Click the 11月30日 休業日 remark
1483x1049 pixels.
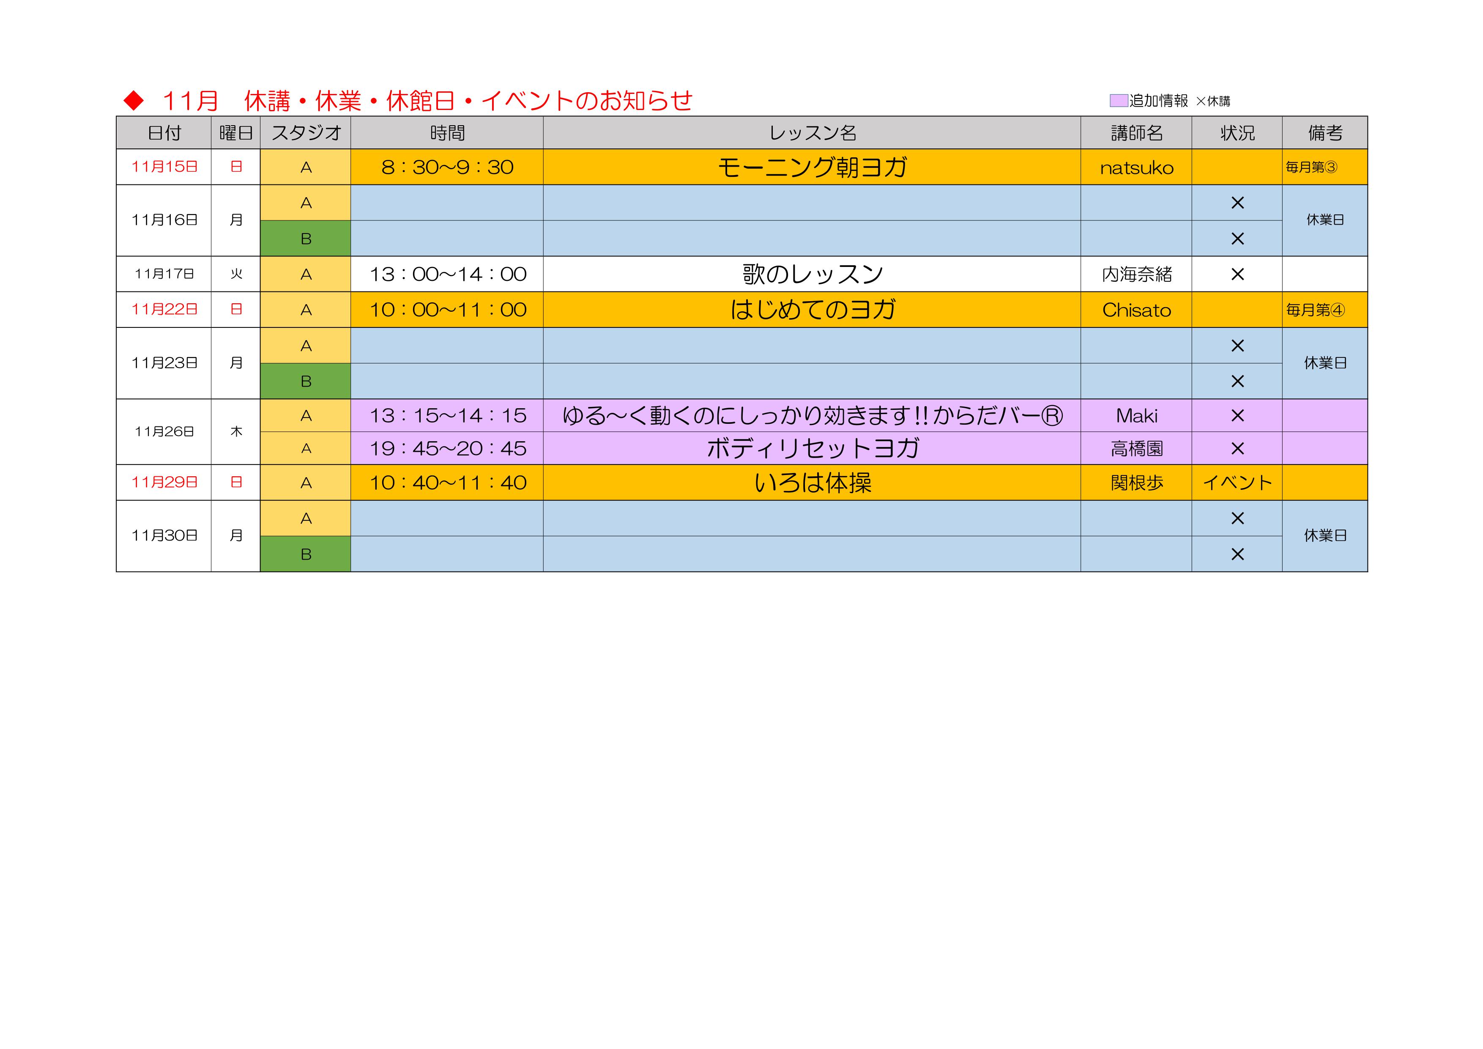[1325, 536]
